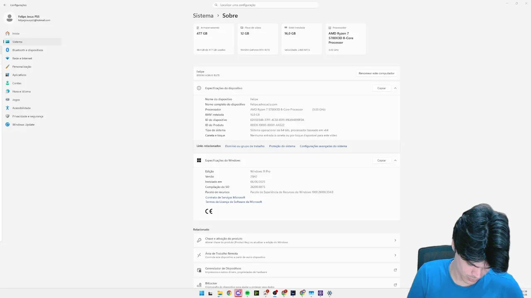Select Sistema in the sidebar

click(32, 42)
